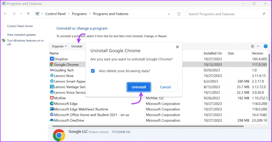Refresh the Programs and Features list

click(179, 14)
